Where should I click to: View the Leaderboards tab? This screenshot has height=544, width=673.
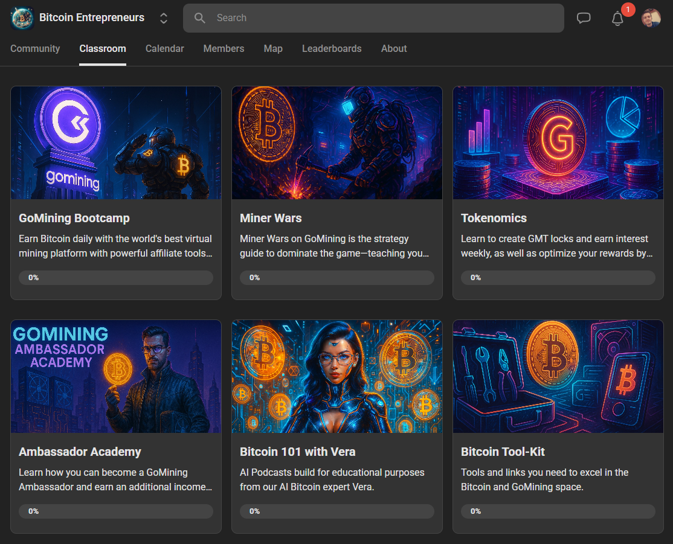tap(332, 48)
